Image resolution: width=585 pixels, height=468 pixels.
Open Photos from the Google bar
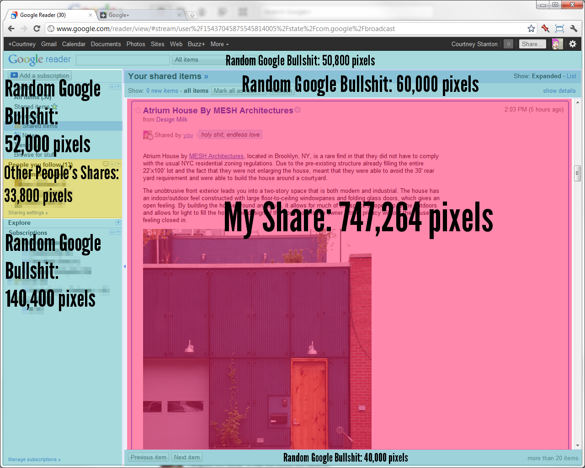(136, 44)
